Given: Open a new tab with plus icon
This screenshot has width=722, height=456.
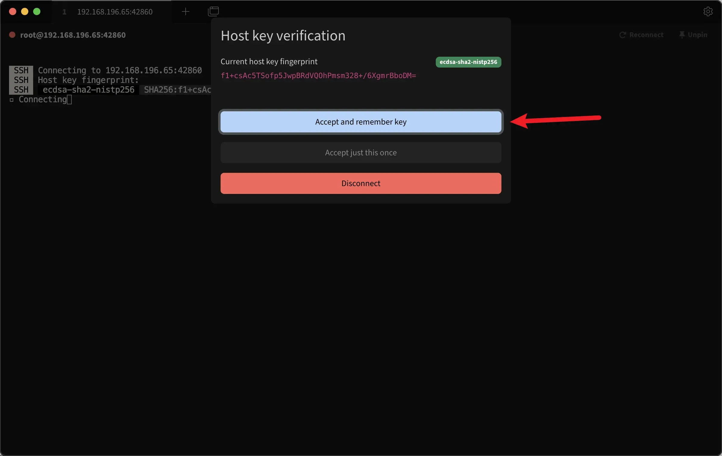Looking at the screenshot, I should coord(186,12).
